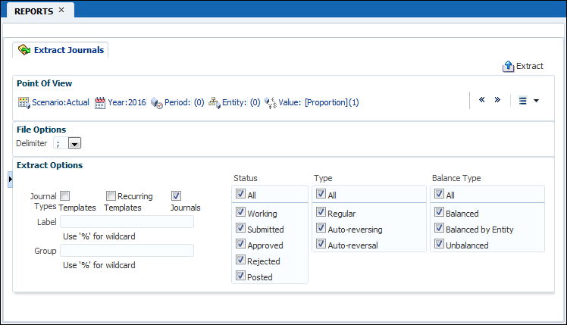Viewport: 567px width, 325px height.
Task: Click the Extract Journals tab icon
Action: (x=24, y=50)
